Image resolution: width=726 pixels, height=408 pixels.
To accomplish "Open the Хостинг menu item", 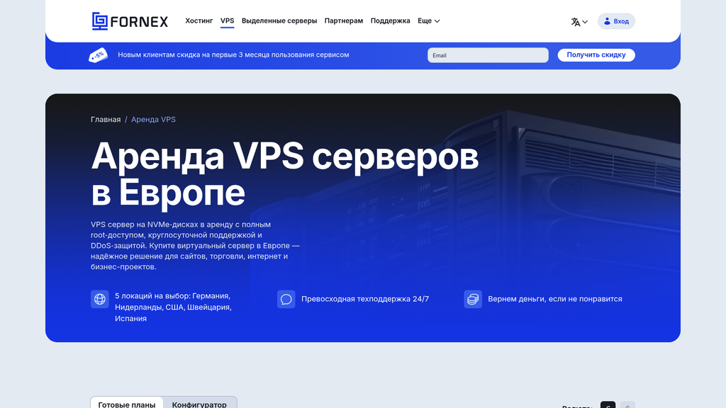I will pos(199,21).
